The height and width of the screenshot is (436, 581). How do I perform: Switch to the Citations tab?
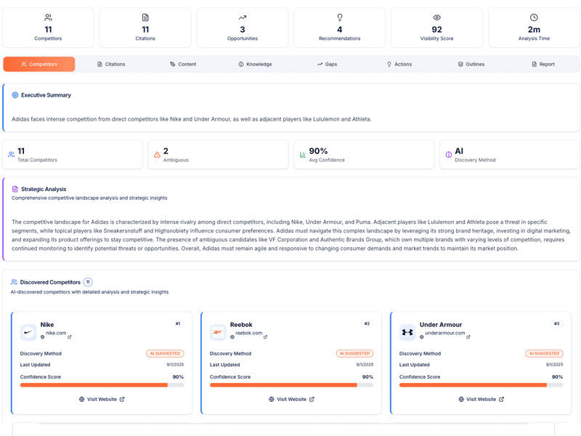(111, 64)
